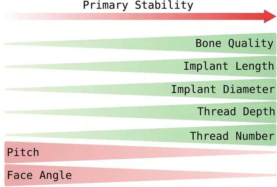Click the "Implant Length" label
The height and width of the screenshot is (187, 277).
(228, 66)
